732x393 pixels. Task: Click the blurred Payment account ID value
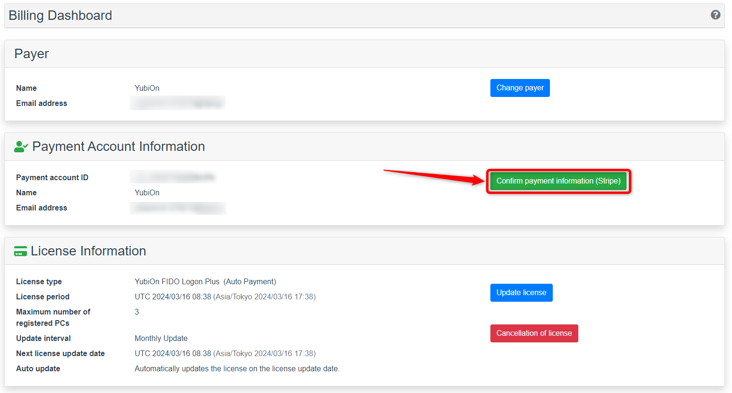(x=173, y=177)
